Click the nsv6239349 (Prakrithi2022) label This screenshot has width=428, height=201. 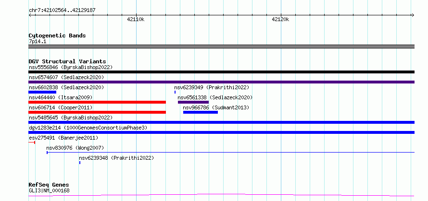(212, 87)
